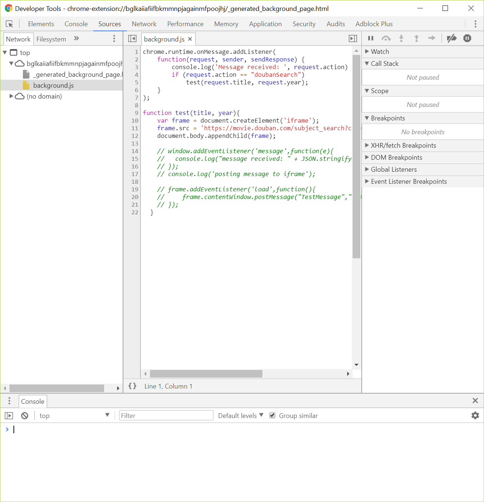
Task: Pretty print the background.js source
Action: (132, 386)
